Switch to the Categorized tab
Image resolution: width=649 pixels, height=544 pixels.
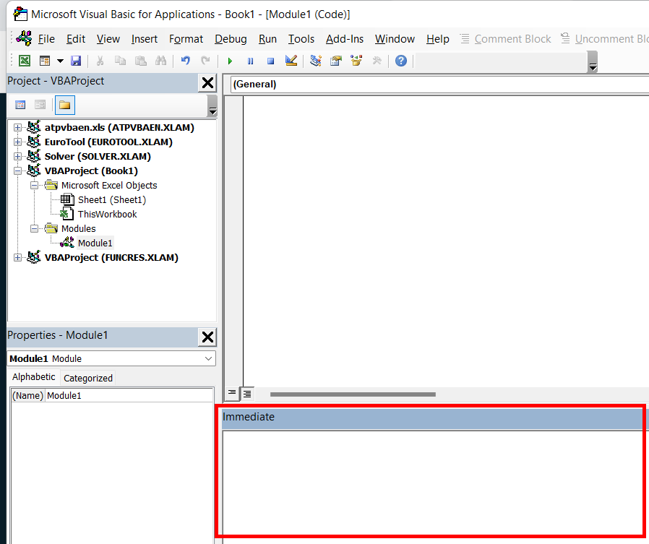point(88,378)
